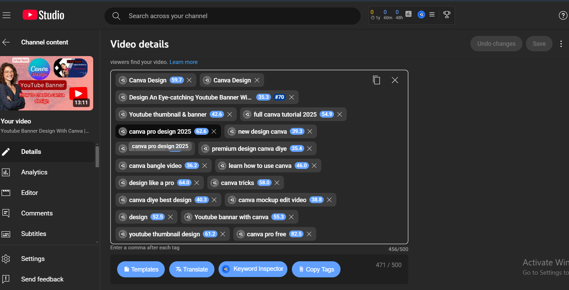Open vidIQ list menu icon
569x290 pixels.
pos(432,14)
